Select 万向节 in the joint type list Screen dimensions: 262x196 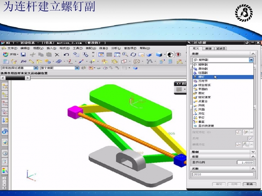(x=223, y=81)
